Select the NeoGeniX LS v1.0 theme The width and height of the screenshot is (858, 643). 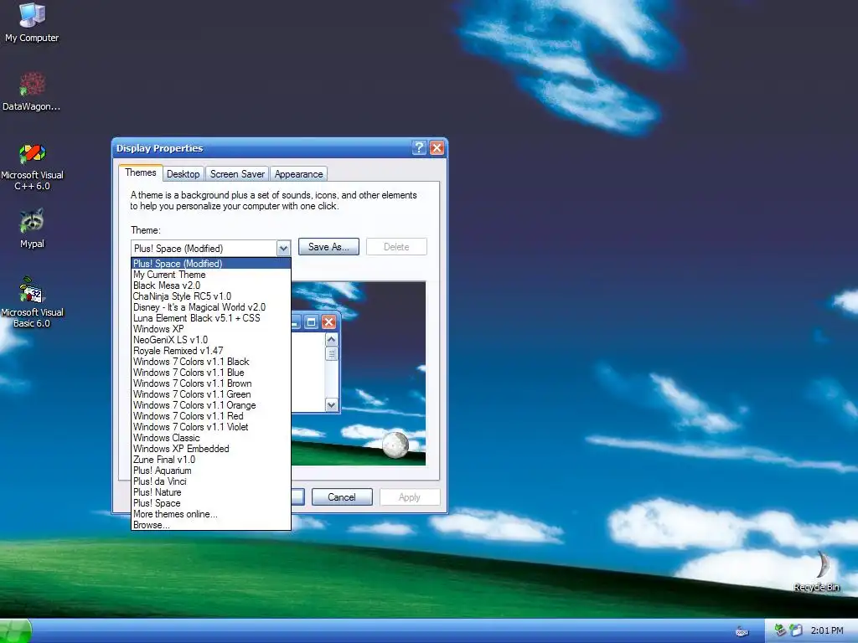[x=210, y=340]
